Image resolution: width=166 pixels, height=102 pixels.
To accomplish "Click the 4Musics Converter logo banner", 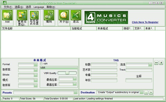I will (106, 17).
